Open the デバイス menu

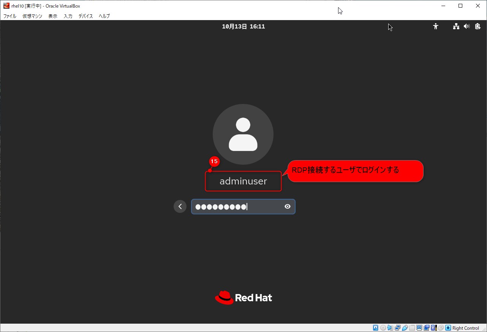point(85,16)
